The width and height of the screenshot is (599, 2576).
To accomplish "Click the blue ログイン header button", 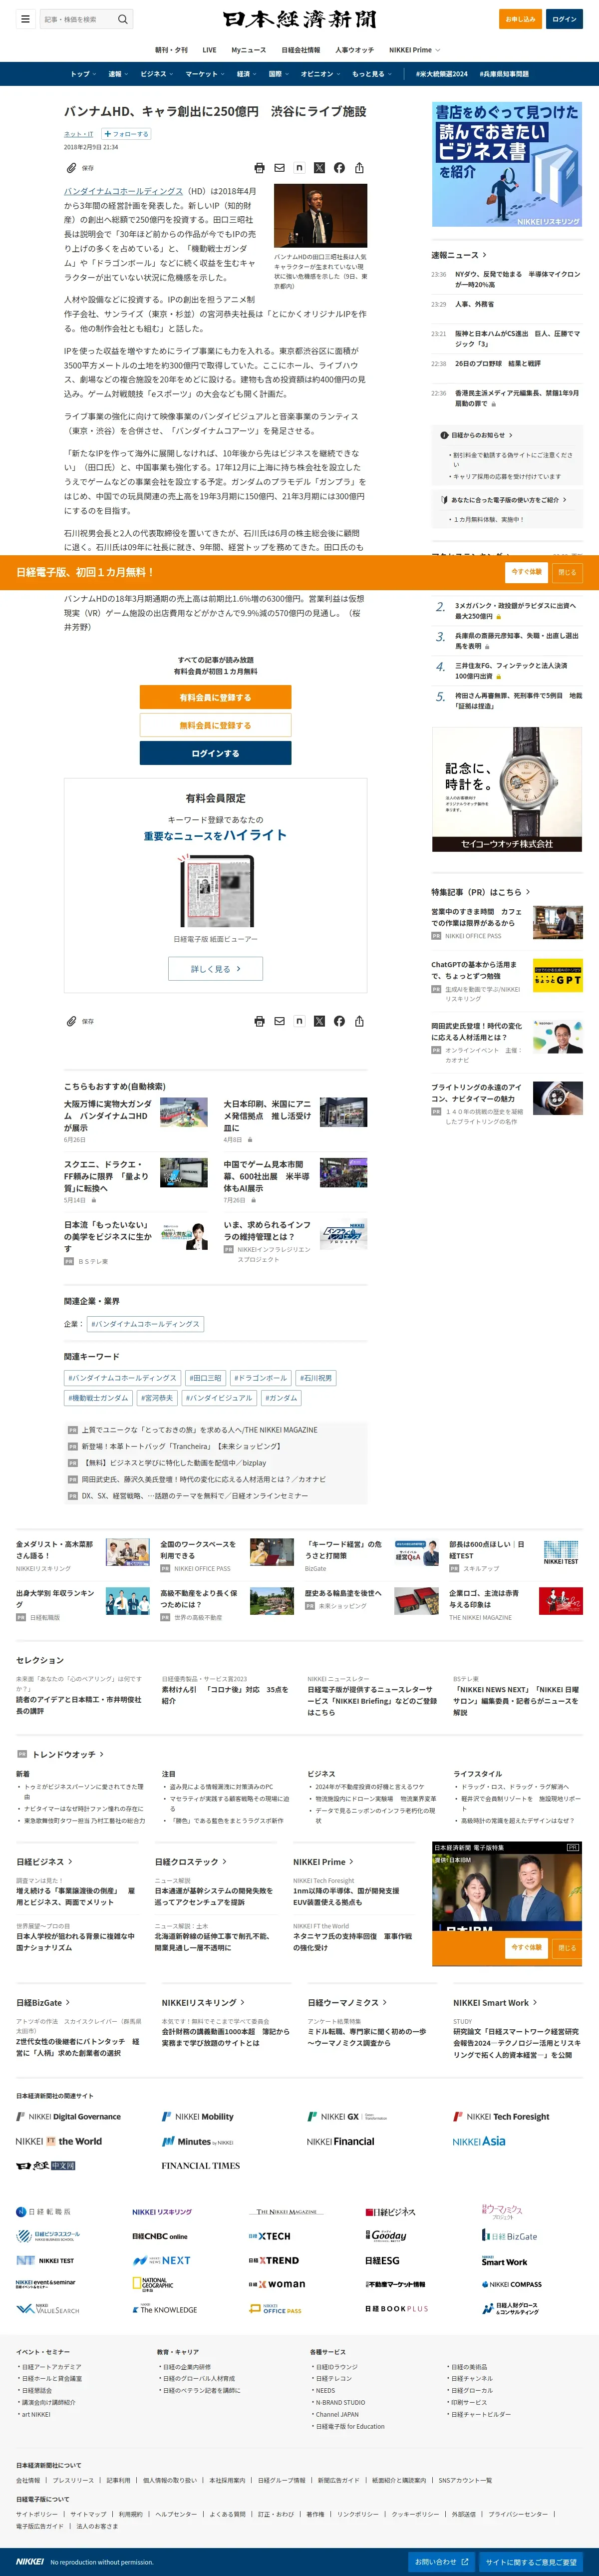I will (564, 19).
